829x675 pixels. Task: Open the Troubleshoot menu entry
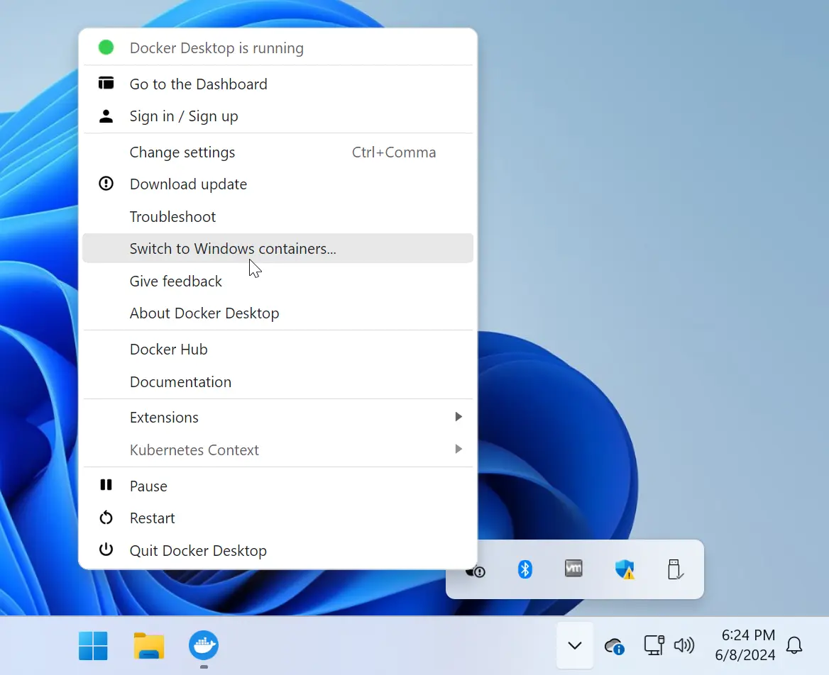coord(278,216)
